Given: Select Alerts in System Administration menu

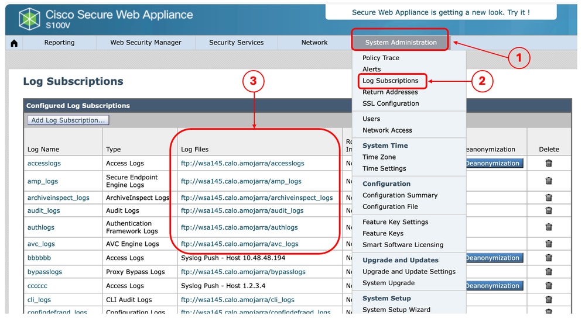Looking at the screenshot, I should [372, 69].
